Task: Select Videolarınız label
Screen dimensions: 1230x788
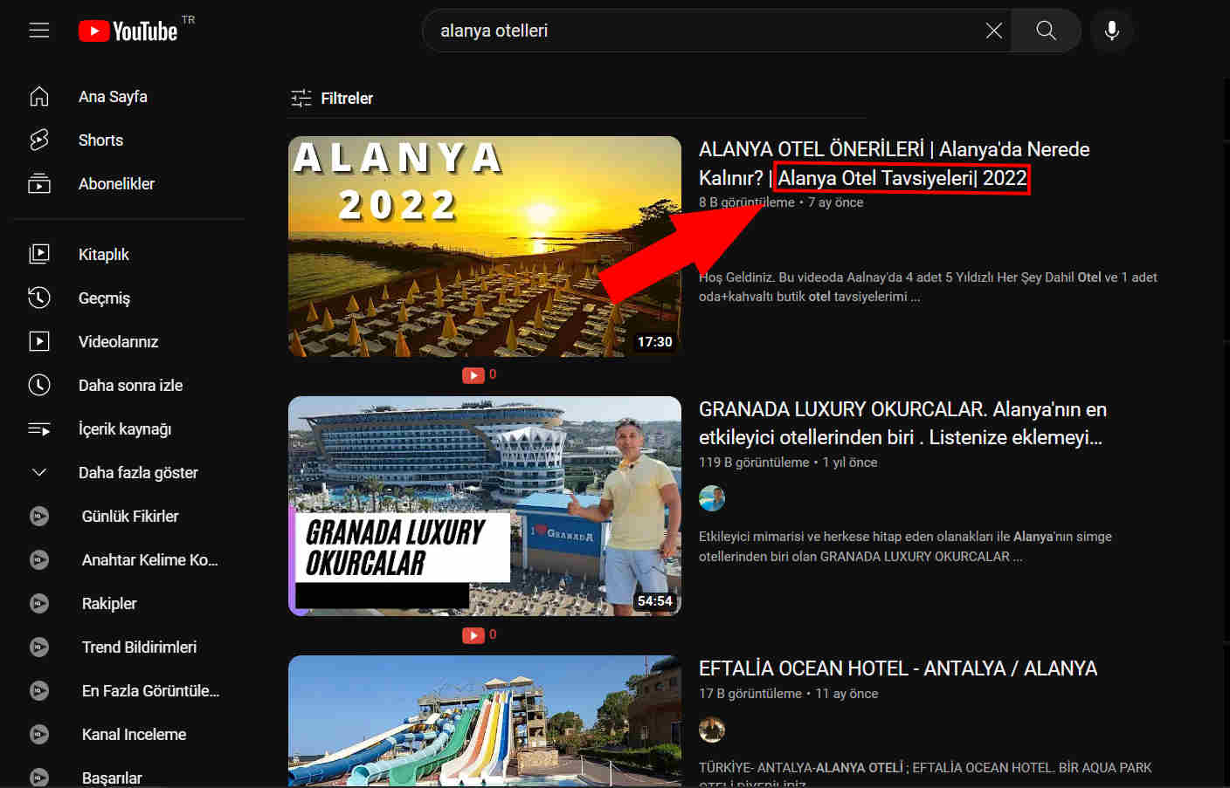Action: click(118, 341)
